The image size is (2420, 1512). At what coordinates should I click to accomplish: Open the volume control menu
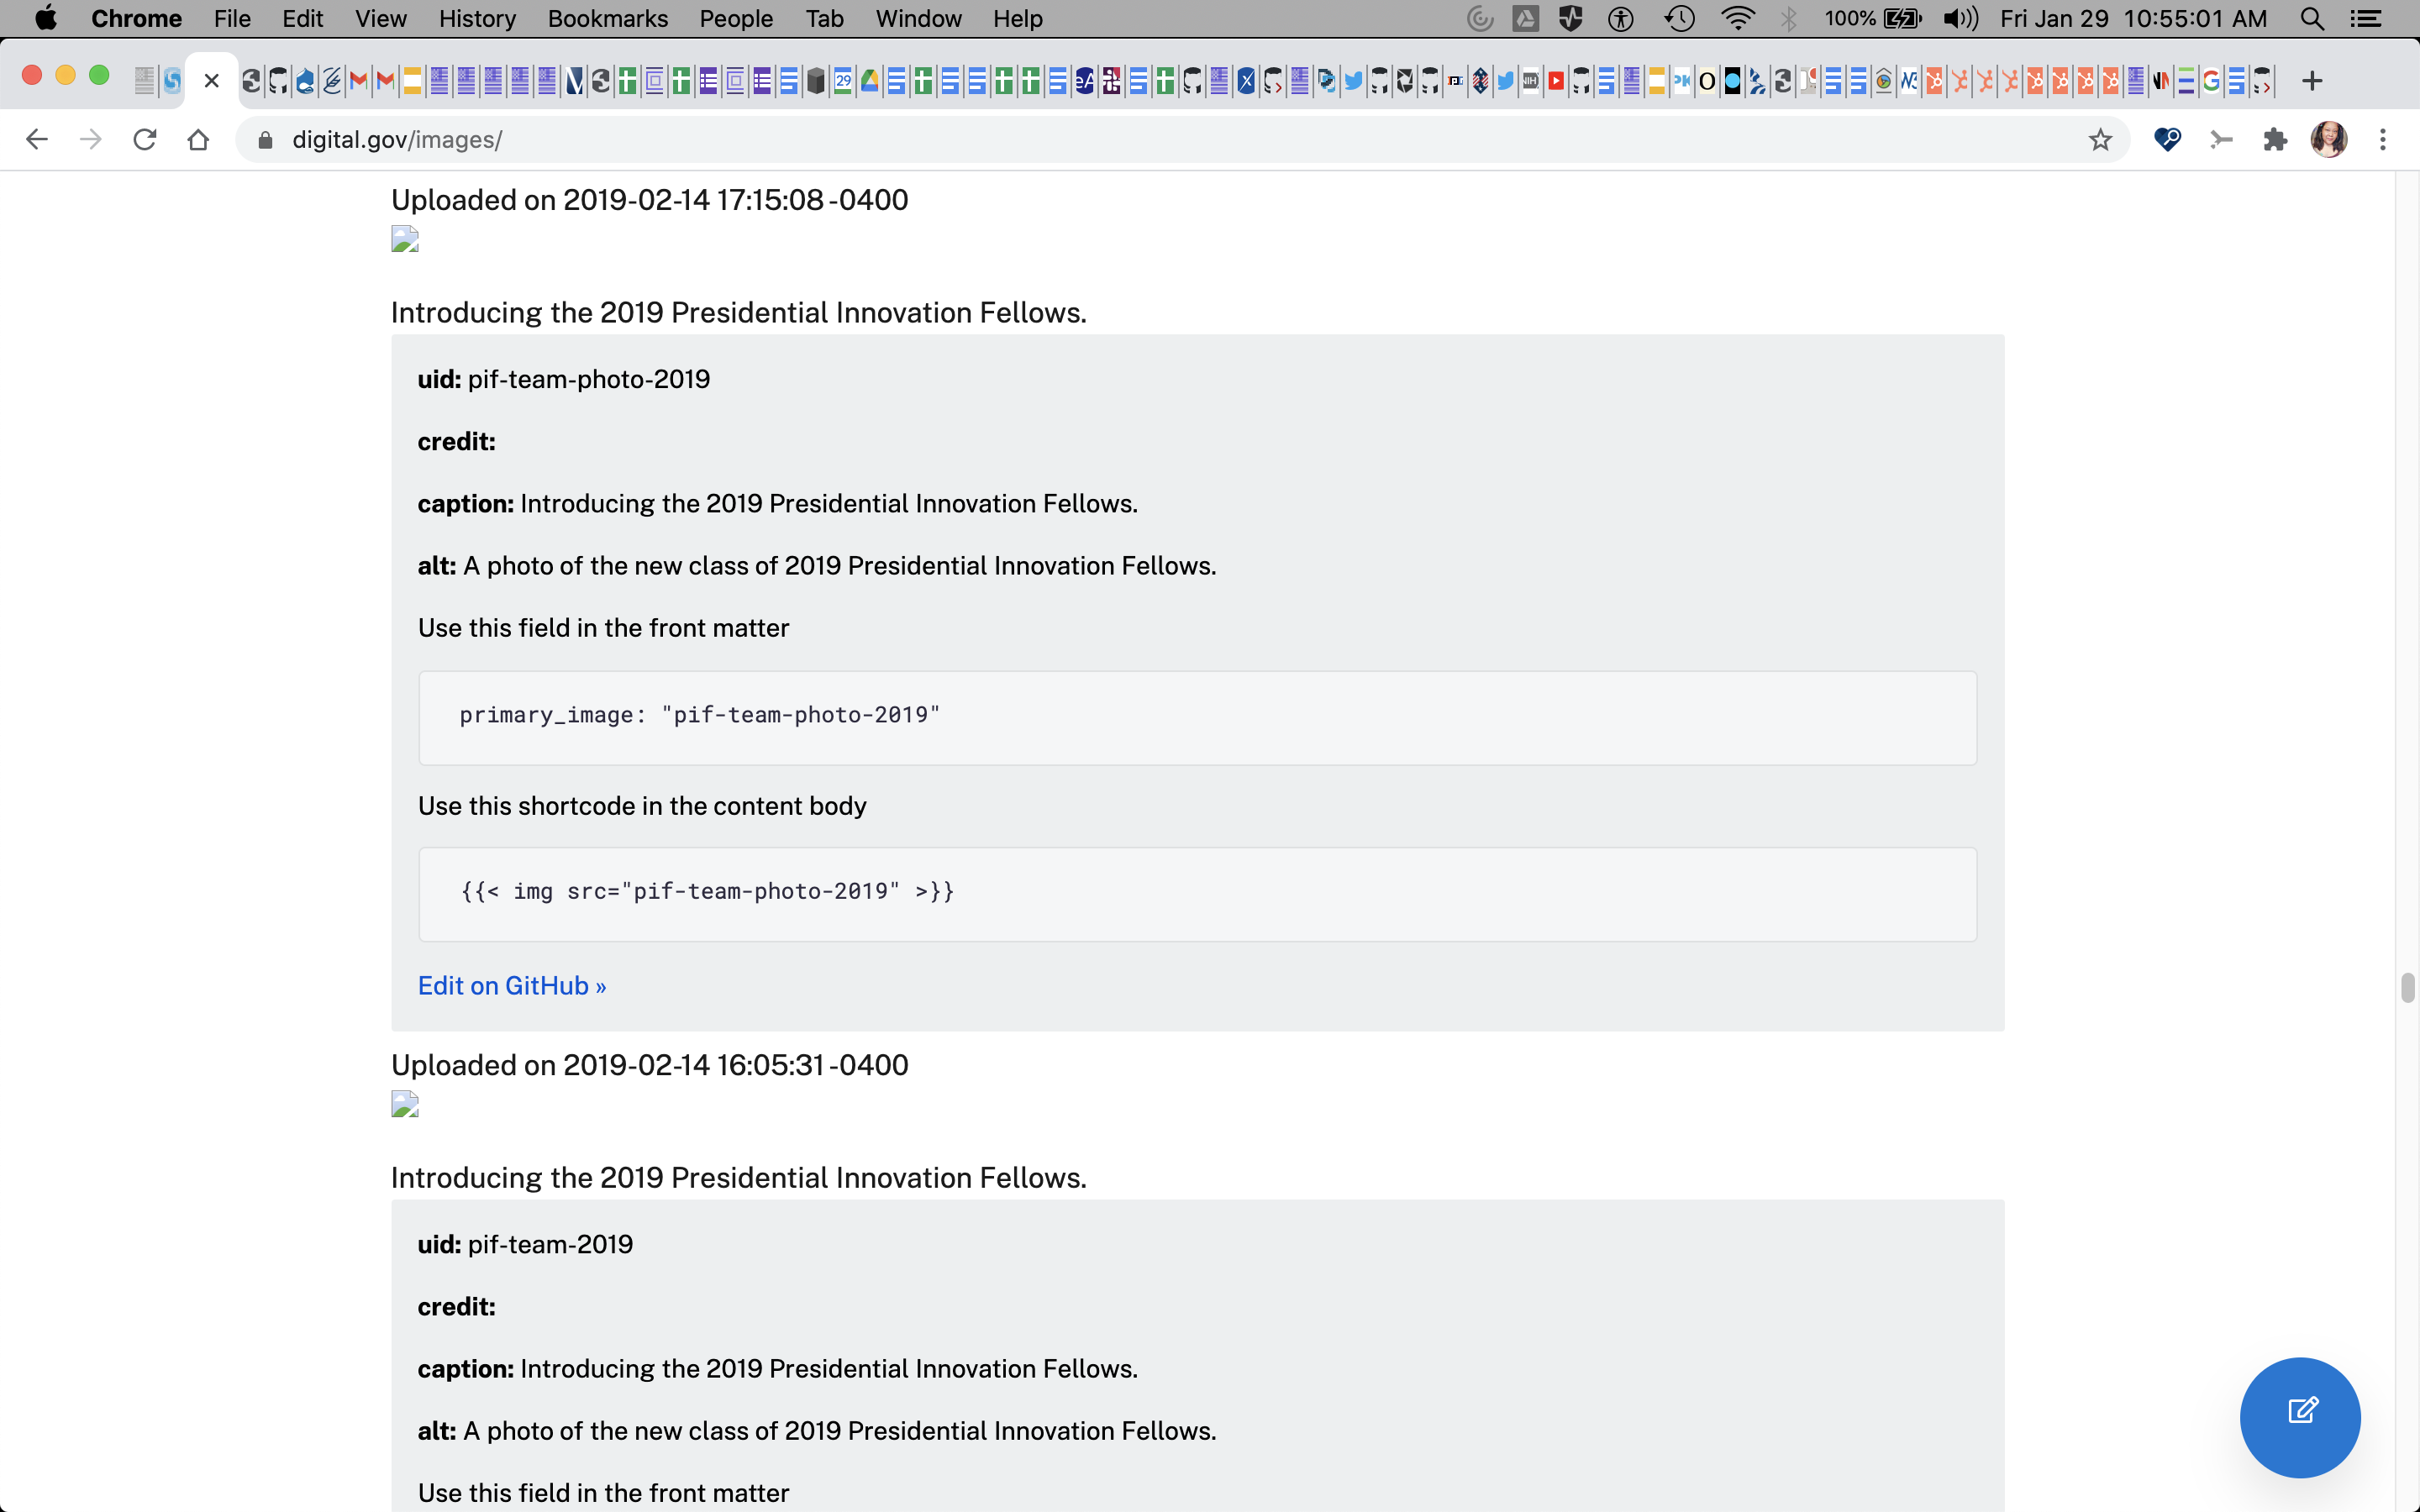pyautogui.click(x=1960, y=18)
